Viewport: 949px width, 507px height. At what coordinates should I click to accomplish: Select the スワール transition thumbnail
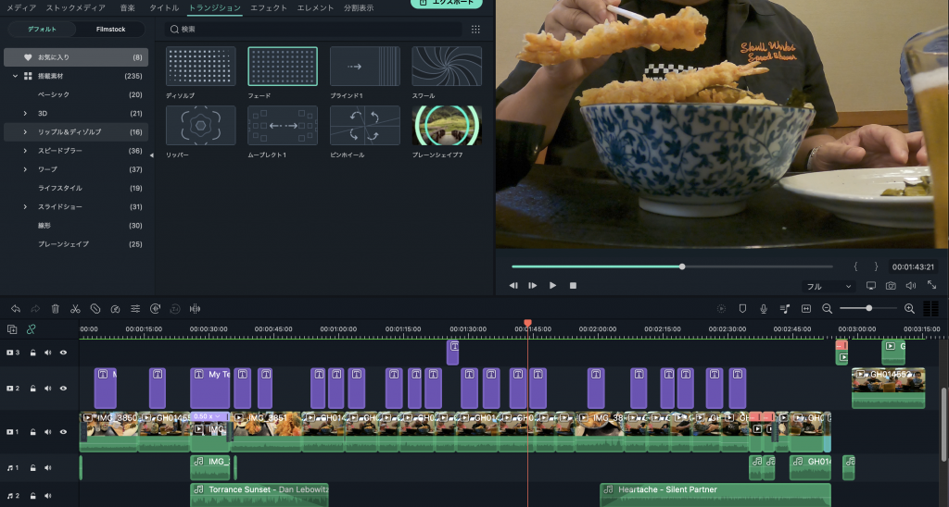447,67
